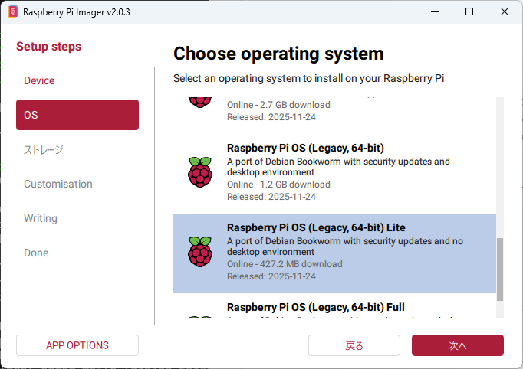Click raspberry icon for Legacy 64-bit OS
Screen dimensions: 523x369
(199, 172)
